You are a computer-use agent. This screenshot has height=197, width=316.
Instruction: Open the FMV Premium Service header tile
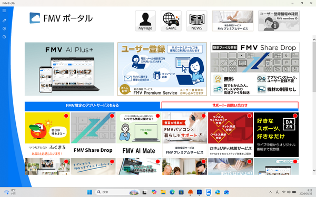(x=233, y=21)
